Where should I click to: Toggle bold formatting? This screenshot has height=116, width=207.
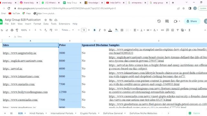pyautogui.click(x=94, y=30)
